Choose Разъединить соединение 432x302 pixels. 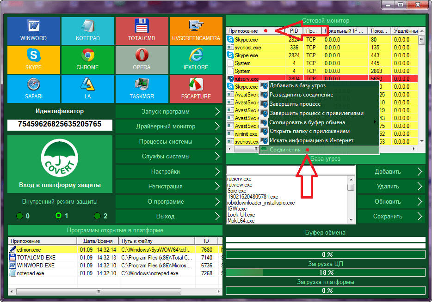(319, 95)
